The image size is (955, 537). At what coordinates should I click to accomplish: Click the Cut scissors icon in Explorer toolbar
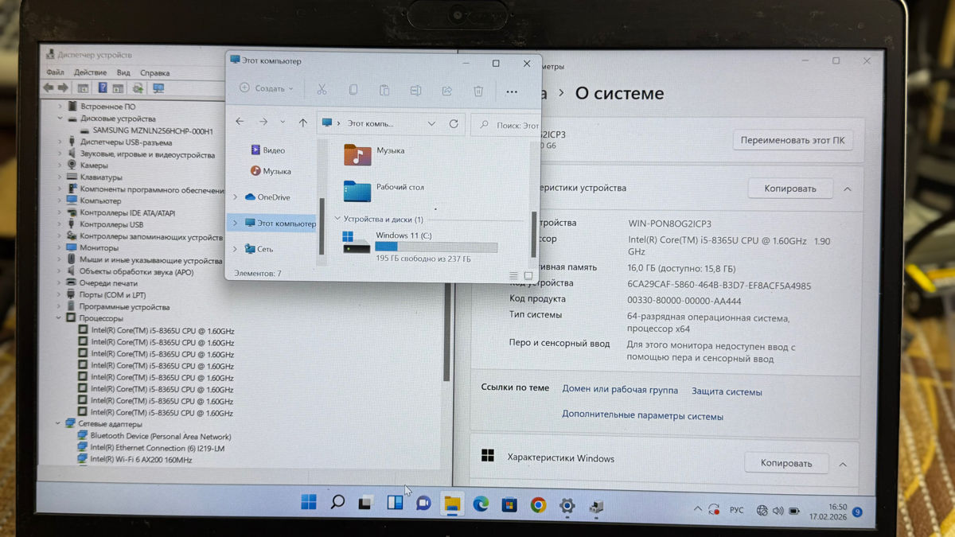pyautogui.click(x=322, y=90)
